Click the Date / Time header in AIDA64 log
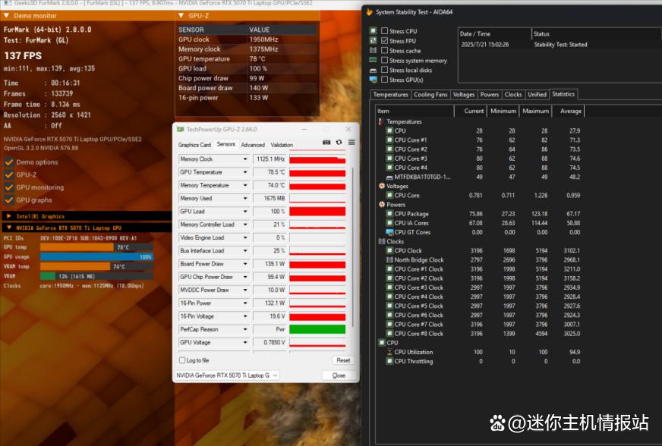Image resolution: width=662 pixels, height=446 pixels. tap(495, 34)
